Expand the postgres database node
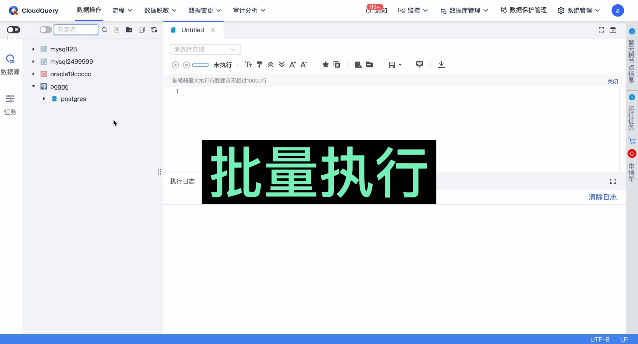Screen dimensions: 638x344 click(x=44, y=99)
